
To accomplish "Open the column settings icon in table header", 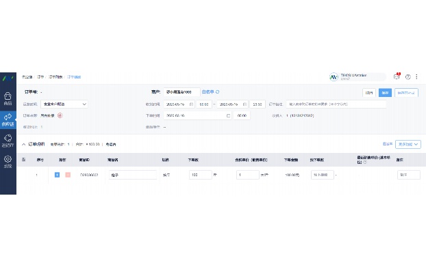I will [24, 160].
